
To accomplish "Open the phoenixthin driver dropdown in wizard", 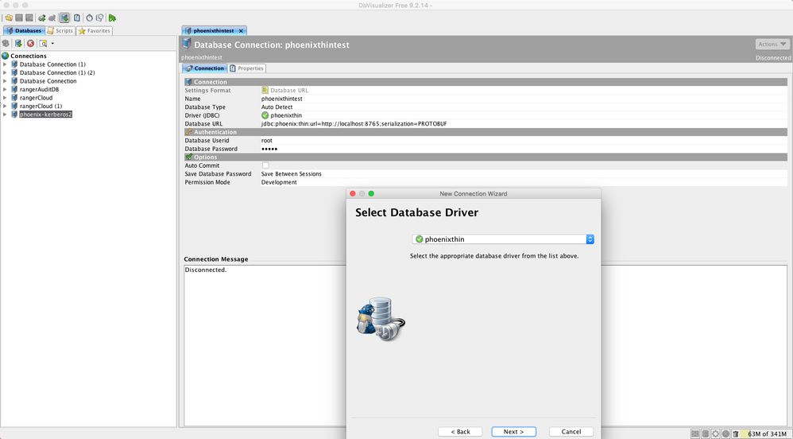I will 590,239.
